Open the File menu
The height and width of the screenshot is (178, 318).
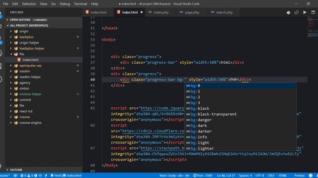tap(5, 3)
